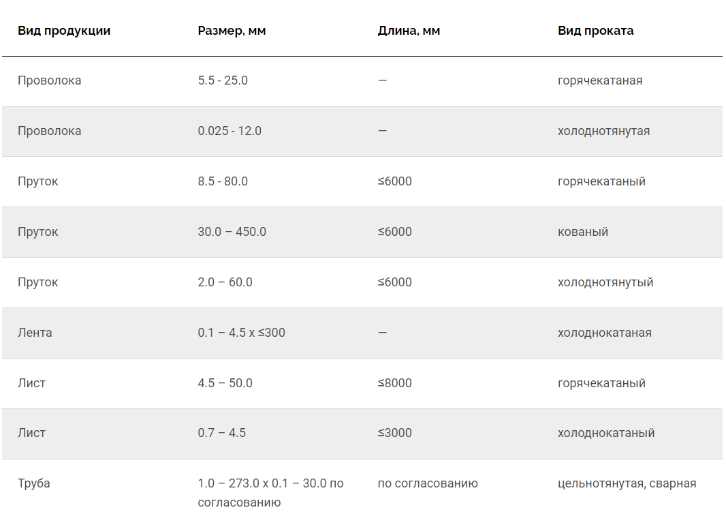
Task: Click the "кованый" rolling type cell
Action: [x=582, y=232]
